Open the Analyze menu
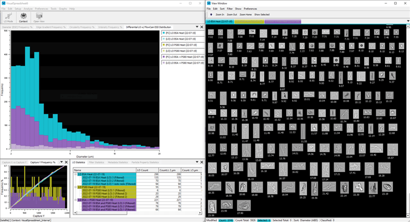This screenshot has width=410, height=222. tap(28, 9)
